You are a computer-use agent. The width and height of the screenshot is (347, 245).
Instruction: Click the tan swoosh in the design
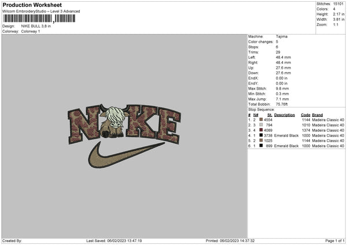[x=126, y=155]
